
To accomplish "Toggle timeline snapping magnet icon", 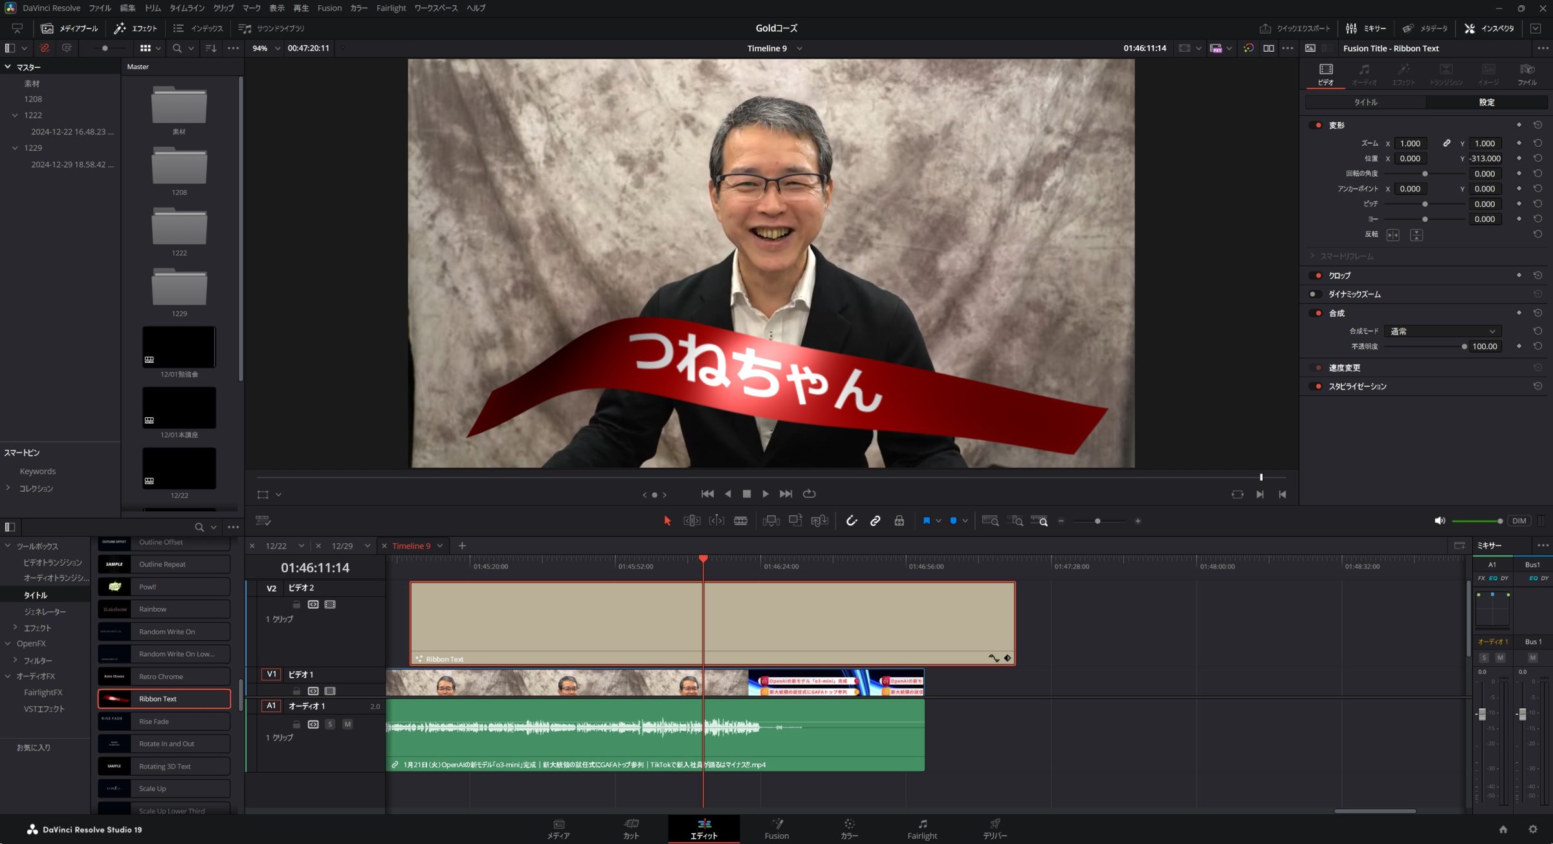I will pyautogui.click(x=851, y=521).
